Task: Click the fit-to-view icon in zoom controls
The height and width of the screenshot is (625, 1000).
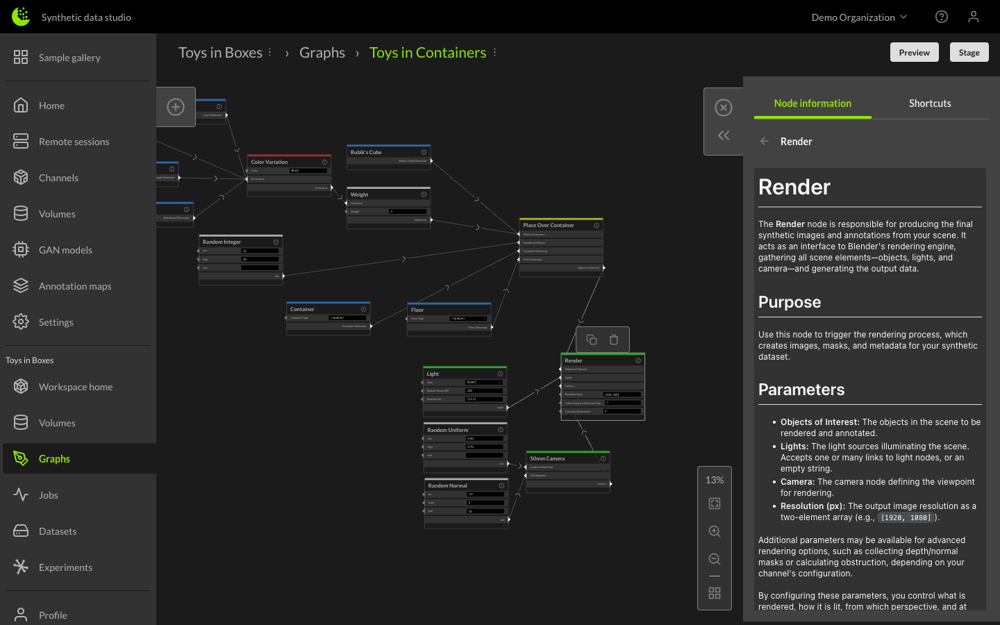Action: tap(715, 503)
